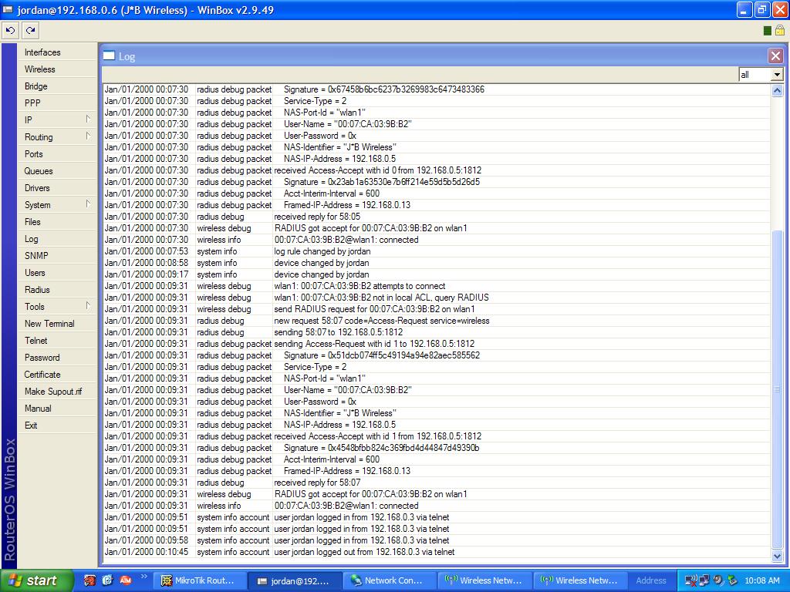The height and width of the screenshot is (592, 790).
Task: Open the Certificate menu item
Action: tap(57, 375)
